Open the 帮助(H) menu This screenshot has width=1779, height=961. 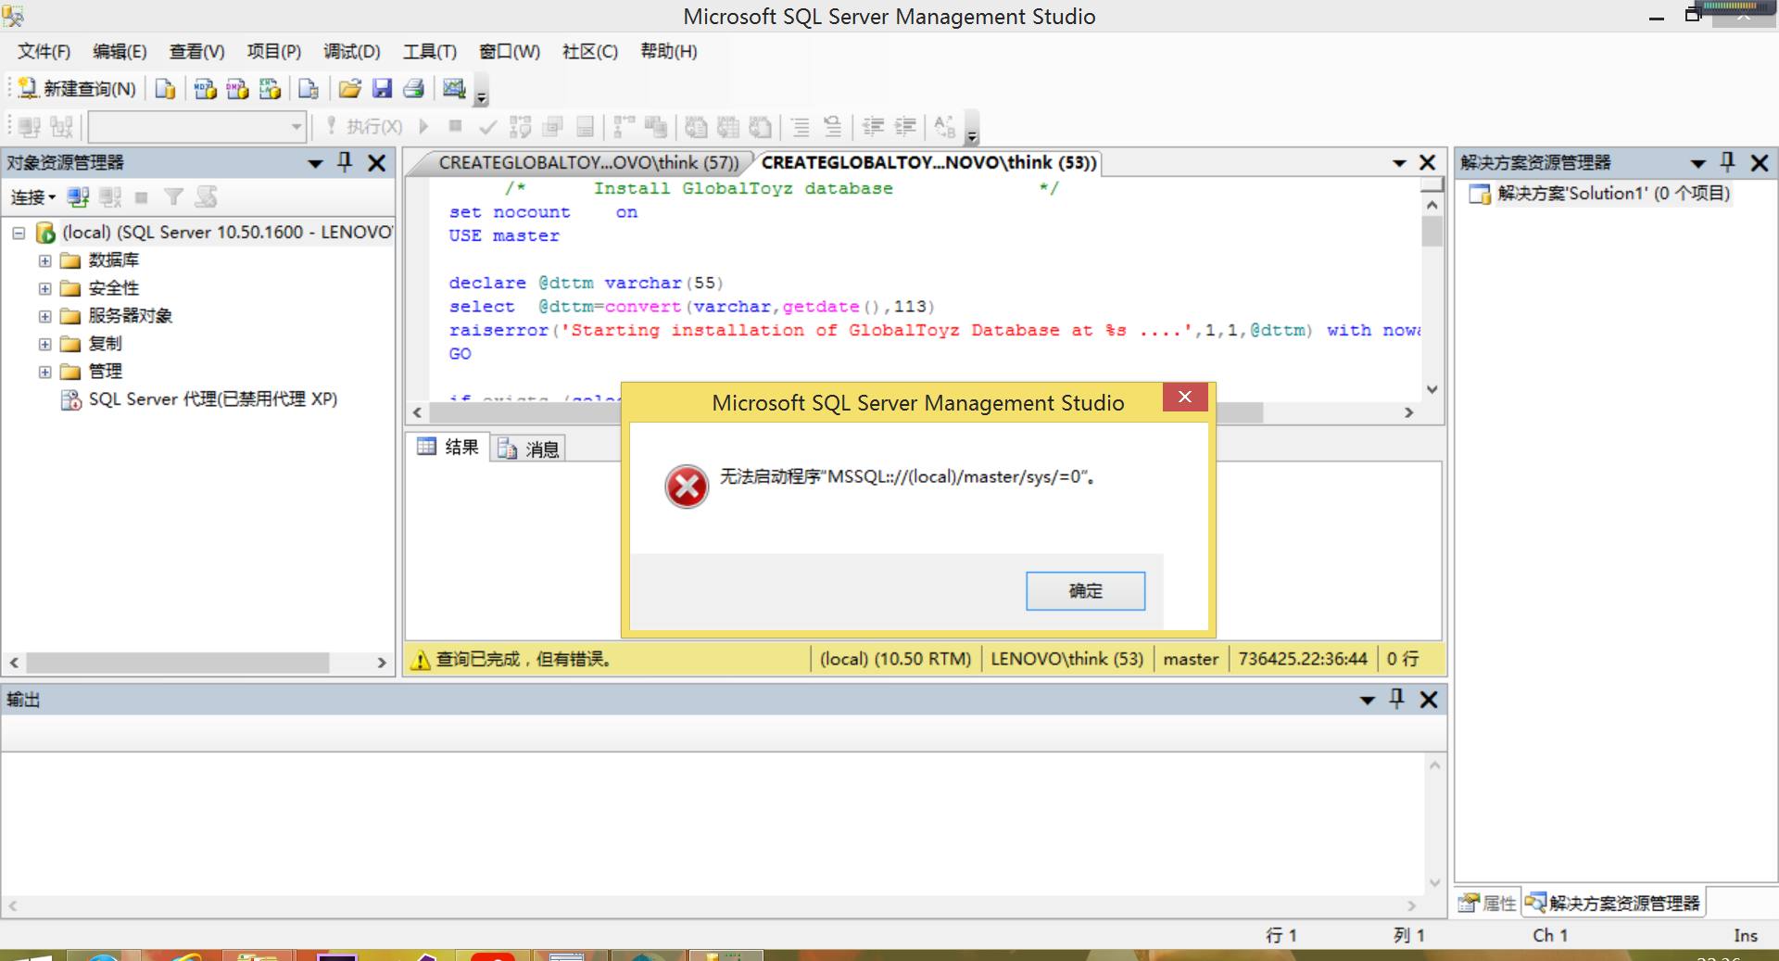click(668, 52)
